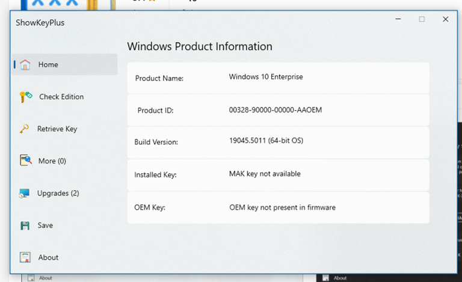Click the Check Edition key icon
Viewport: 462px width, 282px height.
(26, 97)
